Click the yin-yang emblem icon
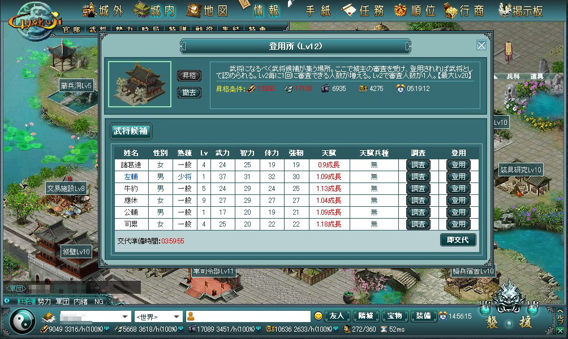568x339 pixels. point(23,321)
